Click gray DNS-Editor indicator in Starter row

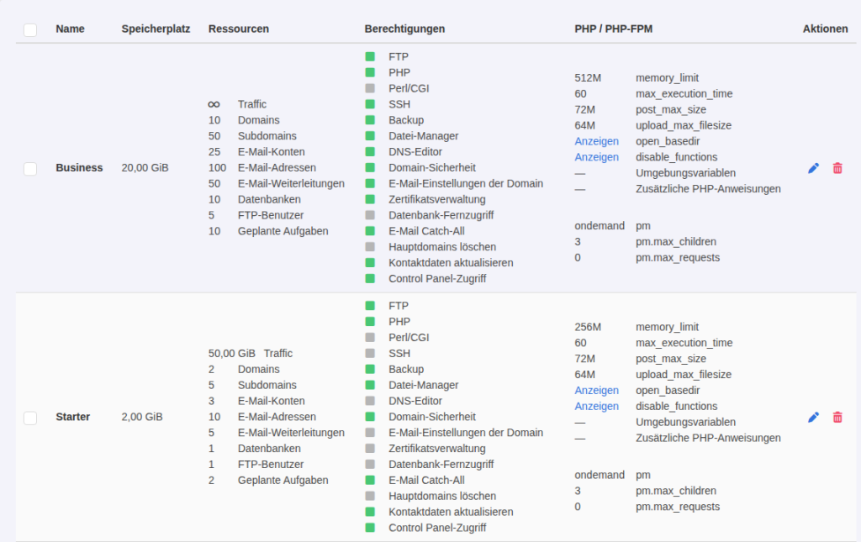click(x=370, y=401)
